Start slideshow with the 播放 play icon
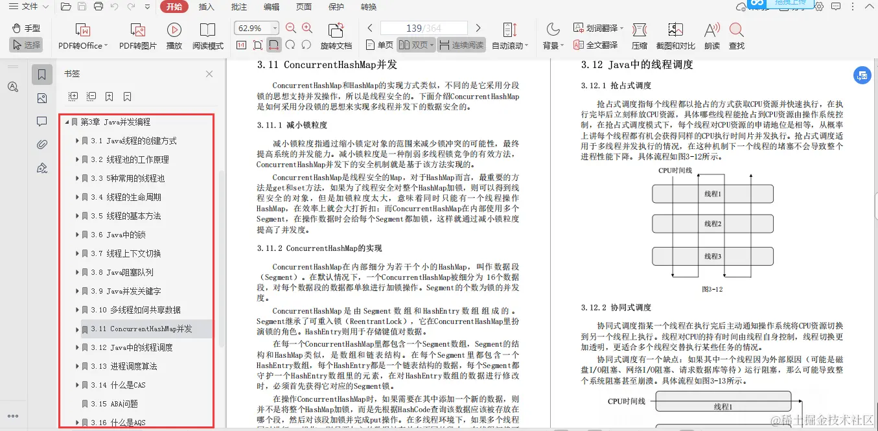This screenshot has width=878, height=431. pos(173,35)
